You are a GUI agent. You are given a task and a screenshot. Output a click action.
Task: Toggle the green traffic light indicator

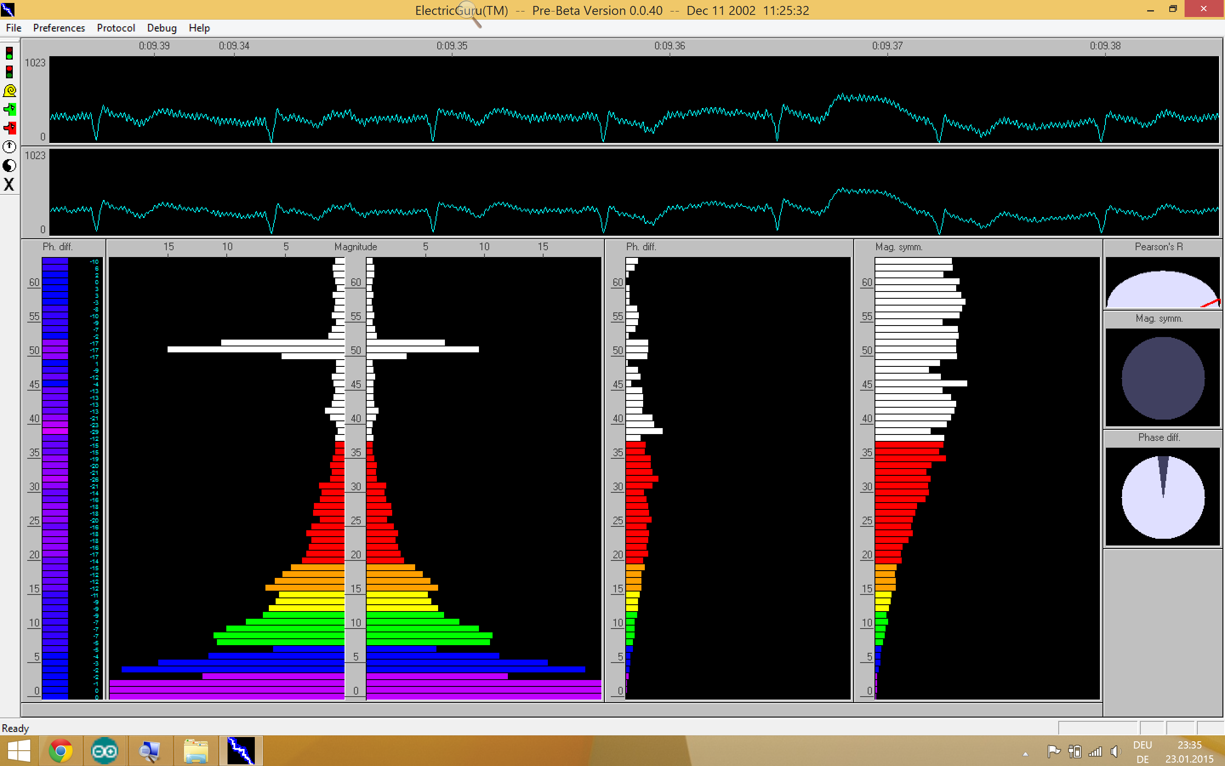(x=9, y=53)
